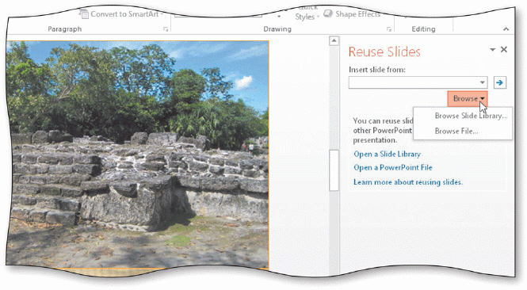
Task: Click the Editing group label
Action: 423,29
